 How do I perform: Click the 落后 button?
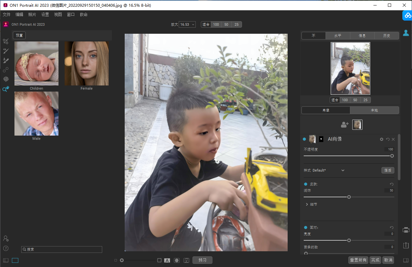click(x=388, y=170)
